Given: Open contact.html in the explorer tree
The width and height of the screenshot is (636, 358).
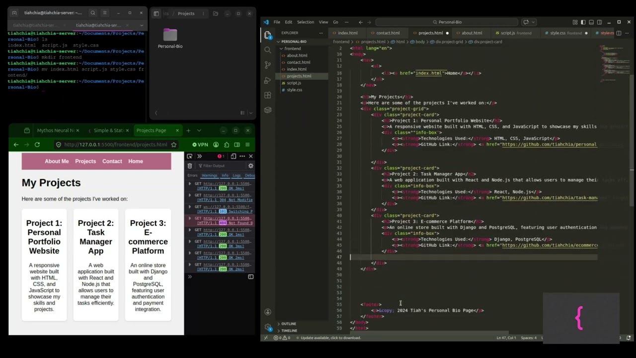Looking at the screenshot, I should [298, 62].
